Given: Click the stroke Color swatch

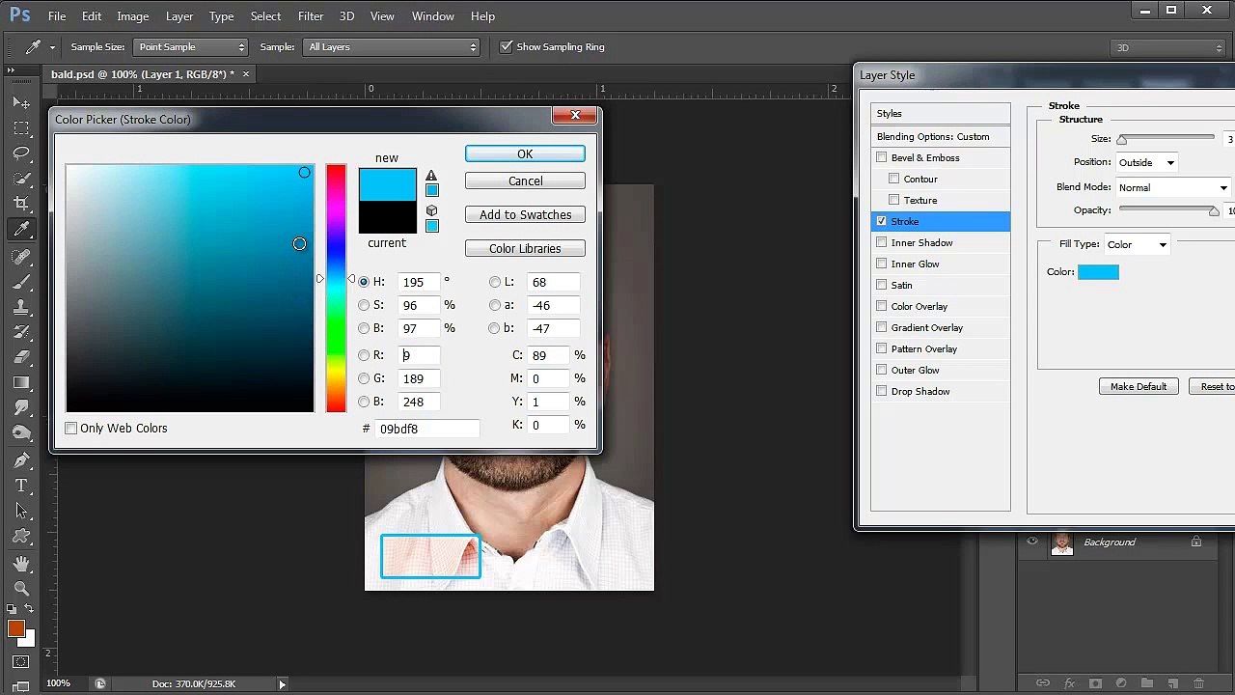Looking at the screenshot, I should pos(1098,272).
